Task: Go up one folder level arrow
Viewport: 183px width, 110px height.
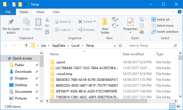Action: click(x=26, y=46)
